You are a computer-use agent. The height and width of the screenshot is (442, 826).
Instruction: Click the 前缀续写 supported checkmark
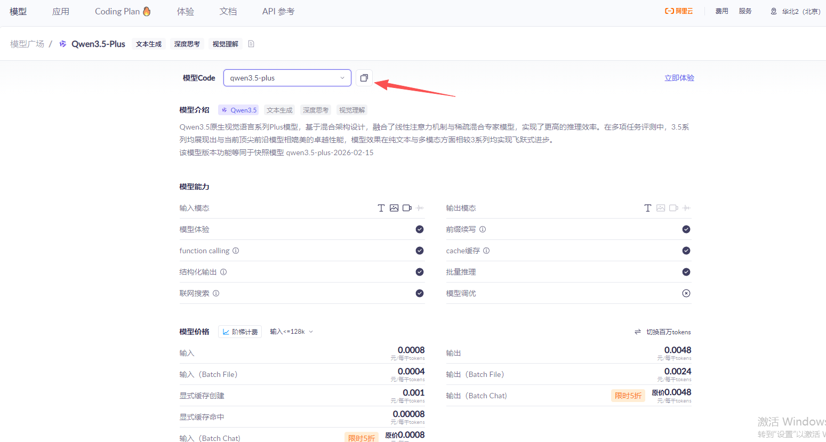[x=686, y=229]
